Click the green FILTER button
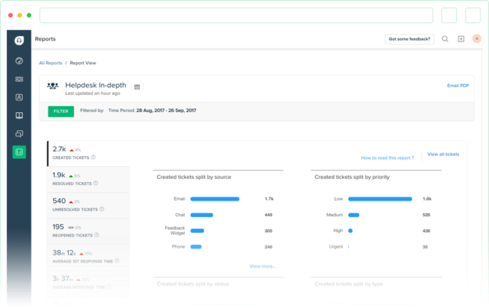This screenshot has width=489, height=308. [x=61, y=111]
